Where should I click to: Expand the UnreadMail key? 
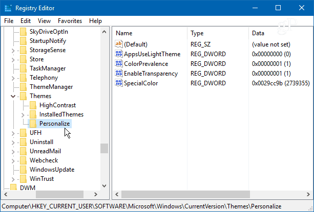(13, 151)
